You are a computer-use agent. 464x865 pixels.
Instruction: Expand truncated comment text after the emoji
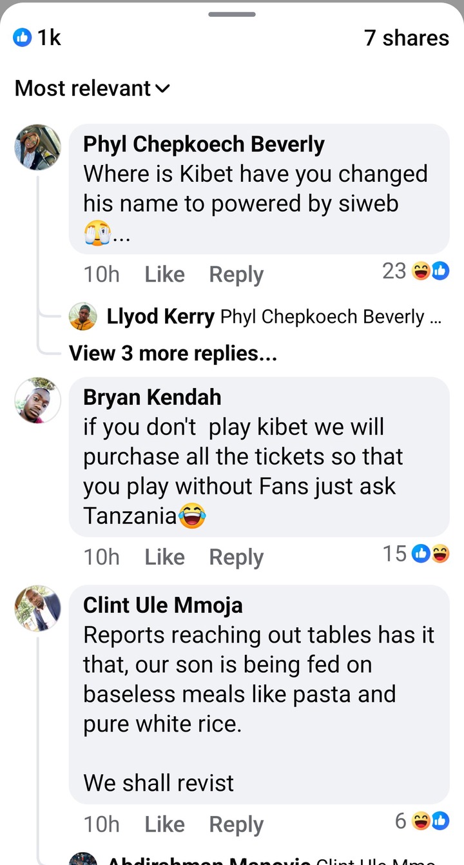122,238
